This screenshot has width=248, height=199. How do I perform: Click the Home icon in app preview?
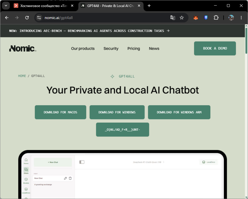pyautogui.click(x=26, y=161)
